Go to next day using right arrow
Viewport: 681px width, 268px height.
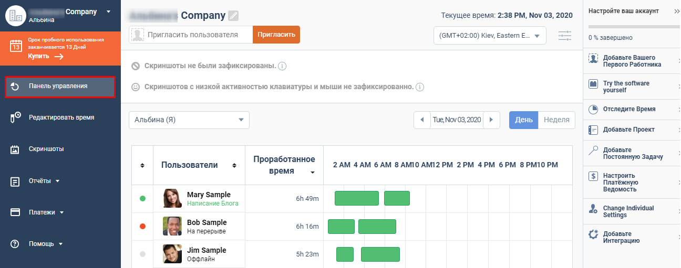tap(491, 120)
